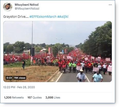View the 167 Quotes list
Screen dimensions: 119x107
coord(34,97)
